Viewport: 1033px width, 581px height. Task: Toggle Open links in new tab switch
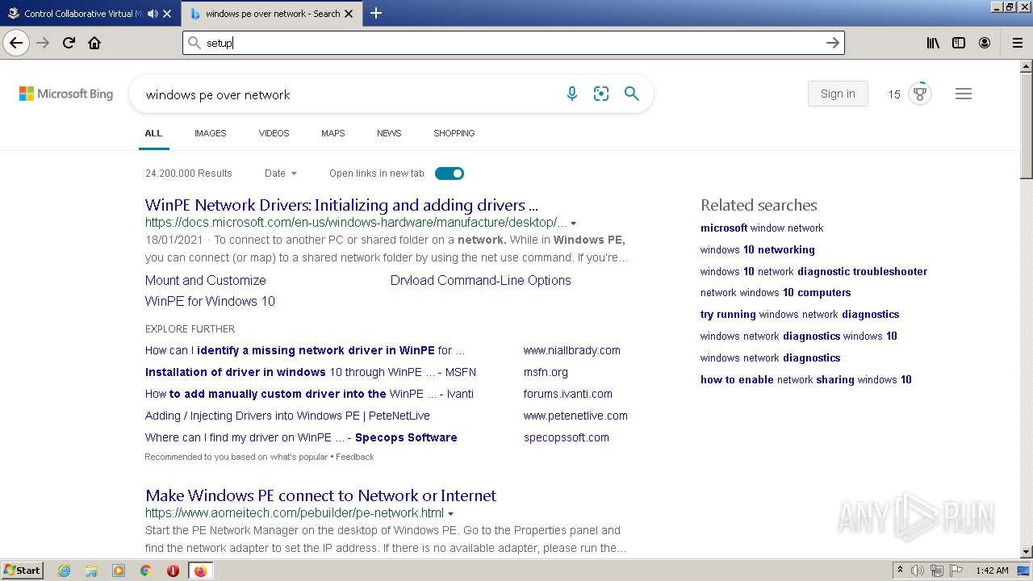(450, 173)
